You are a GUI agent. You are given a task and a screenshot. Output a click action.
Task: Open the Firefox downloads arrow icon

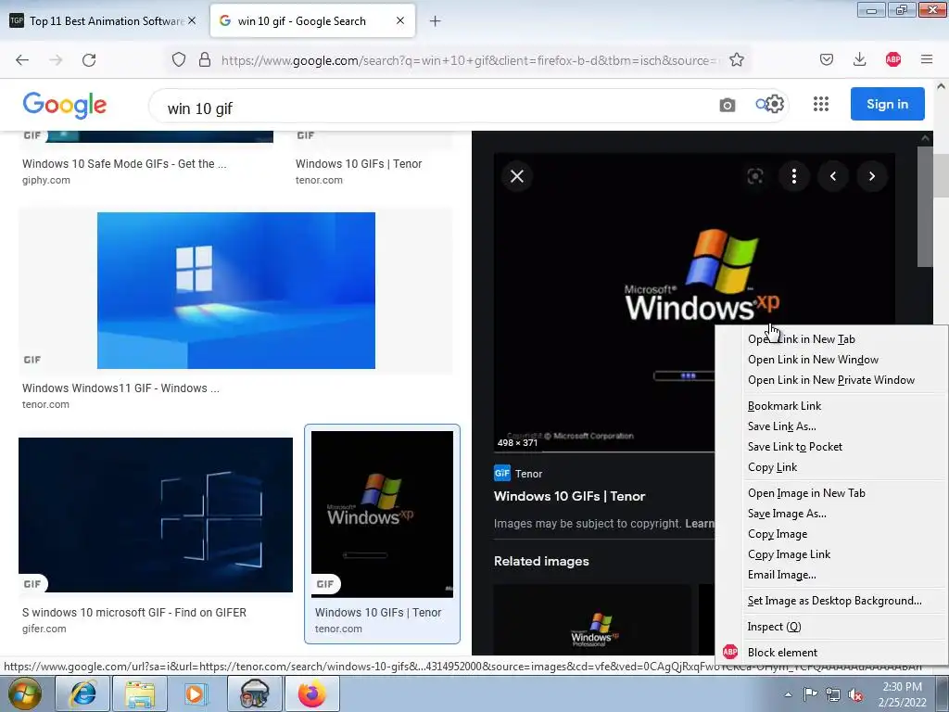pos(859,59)
